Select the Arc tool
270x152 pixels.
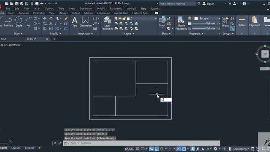[x=28, y=22]
